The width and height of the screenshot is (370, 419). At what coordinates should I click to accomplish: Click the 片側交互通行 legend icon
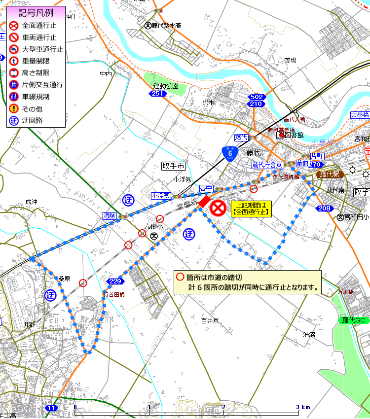[14, 85]
